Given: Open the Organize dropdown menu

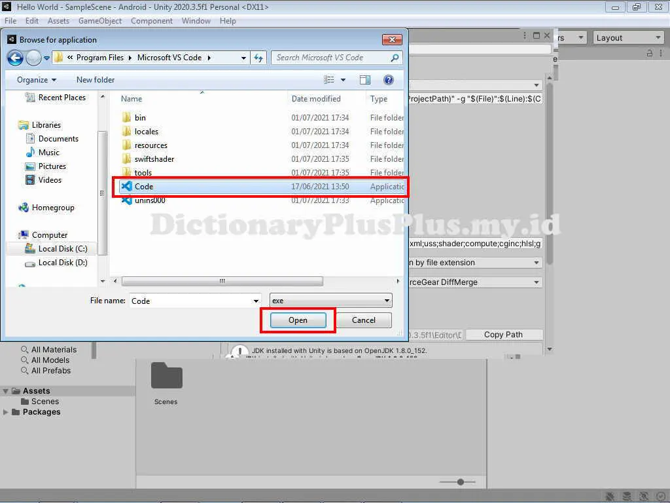Looking at the screenshot, I should 37,80.
